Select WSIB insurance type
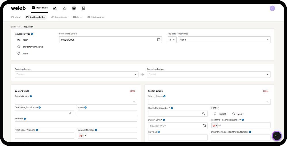This screenshot has height=146, width=287. [x=19, y=54]
